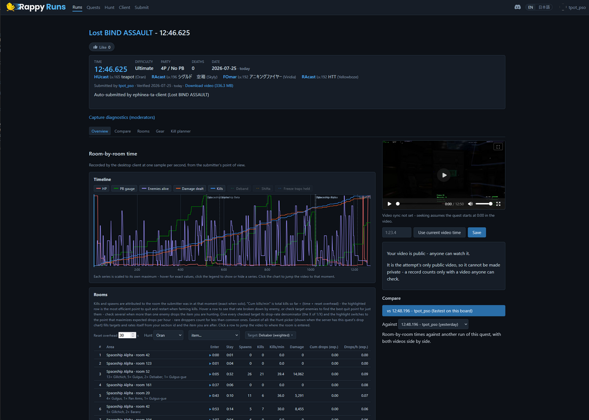Viewport: 589px width, 420px height.
Task: Open the Lost BIND ASSAULT quest link
Action: [x=121, y=33]
